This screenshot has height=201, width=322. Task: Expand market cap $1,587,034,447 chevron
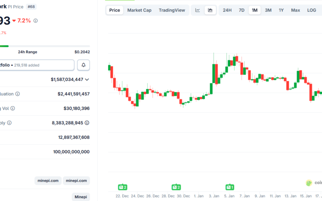tap(87, 80)
